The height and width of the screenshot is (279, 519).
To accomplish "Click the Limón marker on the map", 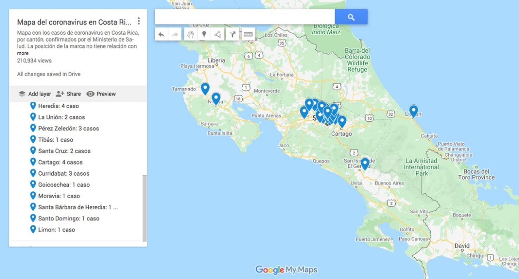I will [x=413, y=110].
